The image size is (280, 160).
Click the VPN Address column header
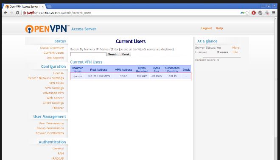tap(123, 70)
